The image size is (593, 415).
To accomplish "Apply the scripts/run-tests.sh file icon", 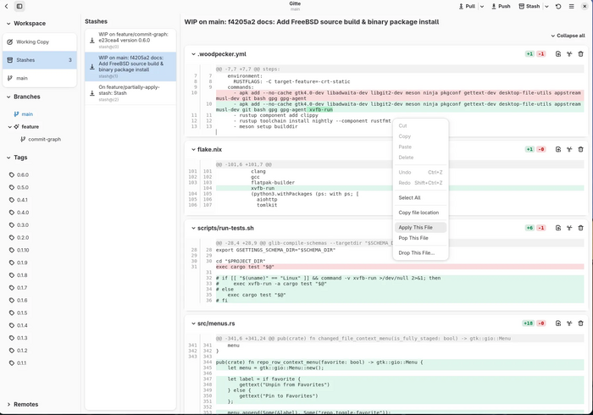I will (x=558, y=228).
